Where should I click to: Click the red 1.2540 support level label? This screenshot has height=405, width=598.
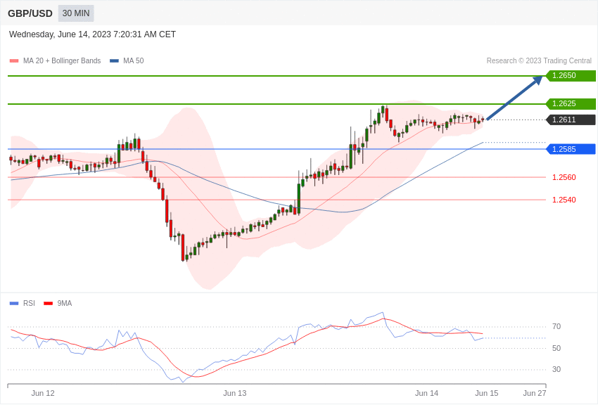pyautogui.click(x=564, y=200)
